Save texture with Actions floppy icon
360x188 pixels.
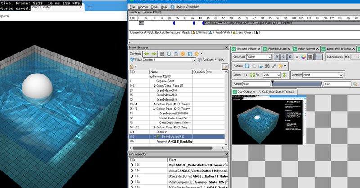click(x=247, y=66)
